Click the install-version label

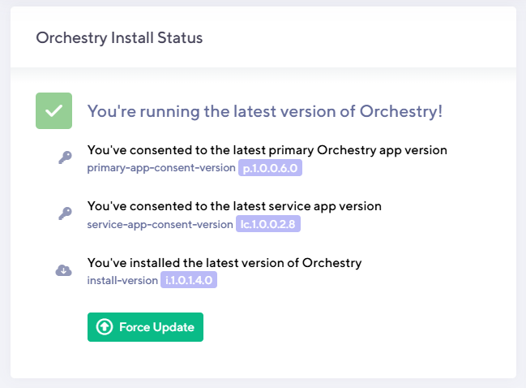[122, 280]
